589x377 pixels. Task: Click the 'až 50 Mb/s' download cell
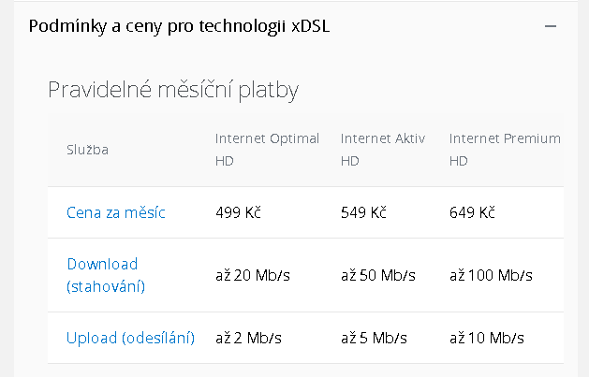tap(378, 275)
